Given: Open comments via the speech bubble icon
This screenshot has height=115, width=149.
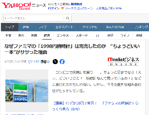Looking at the screenshot, I should pos(30,62).
